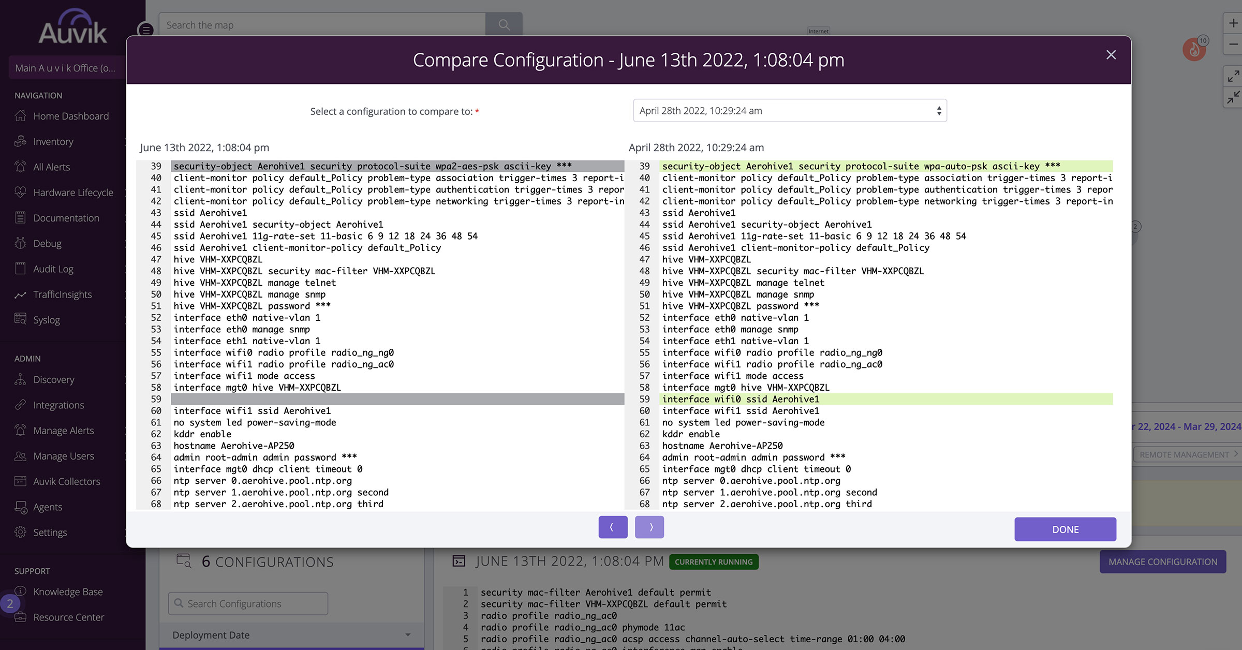
Task: Click the deployment date sort dropdown
Action: [291, 634]
